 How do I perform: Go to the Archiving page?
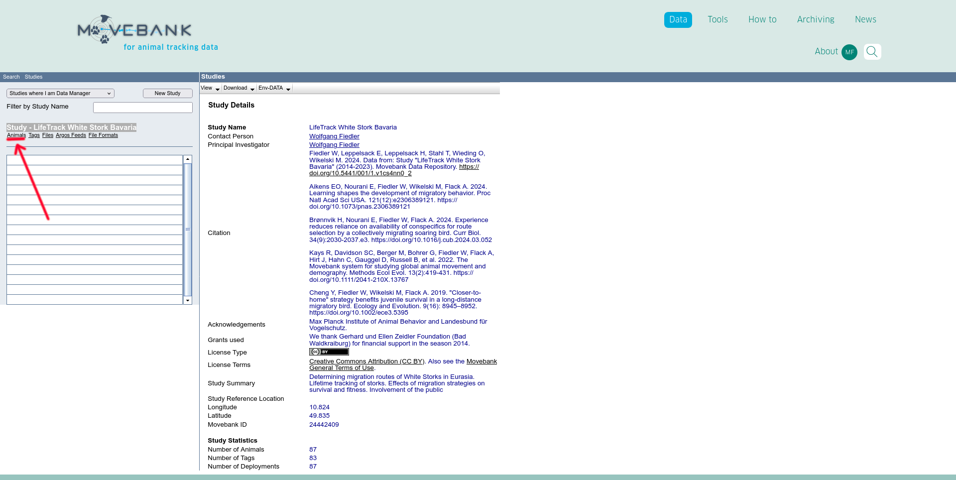point(816,20)
